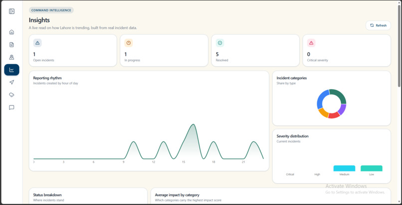Open the map pin sidebar icon

(x=11, y=57)
